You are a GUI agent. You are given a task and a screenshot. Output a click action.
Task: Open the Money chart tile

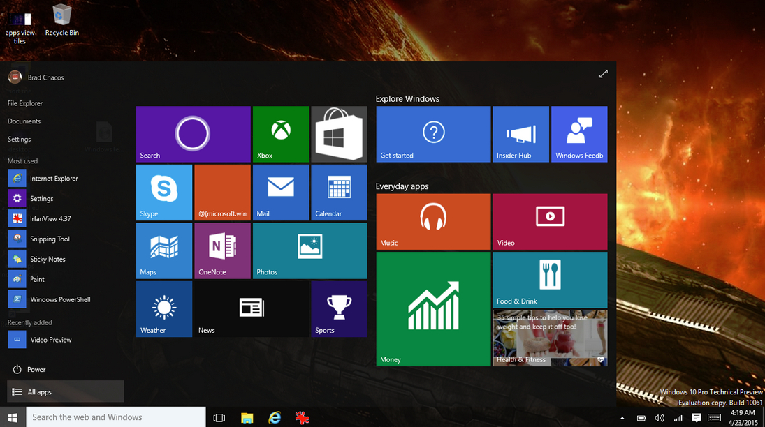(433, 309)
